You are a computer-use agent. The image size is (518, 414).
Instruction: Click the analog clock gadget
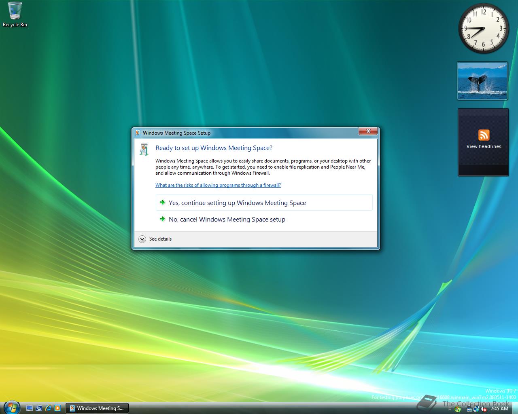coord(483,28)
